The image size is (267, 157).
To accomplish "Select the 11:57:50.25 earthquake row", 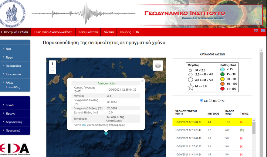I will click(212, 146).
